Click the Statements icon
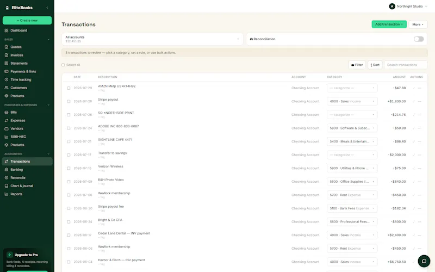The image size is (435, 272). coord(7,63)
